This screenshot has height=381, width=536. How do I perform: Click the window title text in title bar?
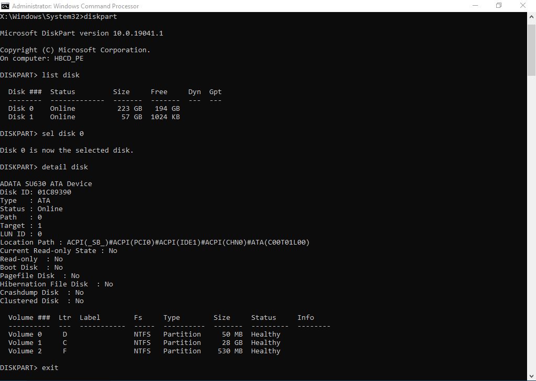pyautogui.click(x=75, y=6)
